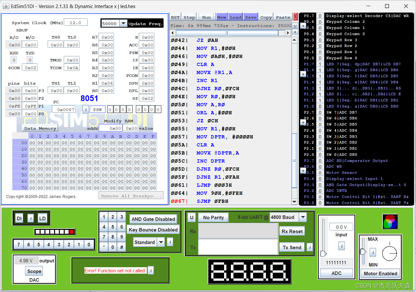Click the motor speed slider
This screenshot has height=292, width=416.
363,251
